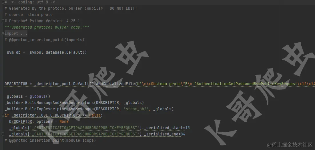Expand the folded import section gutter marker
Screen dimensions: 315x150
click(3, 33)
